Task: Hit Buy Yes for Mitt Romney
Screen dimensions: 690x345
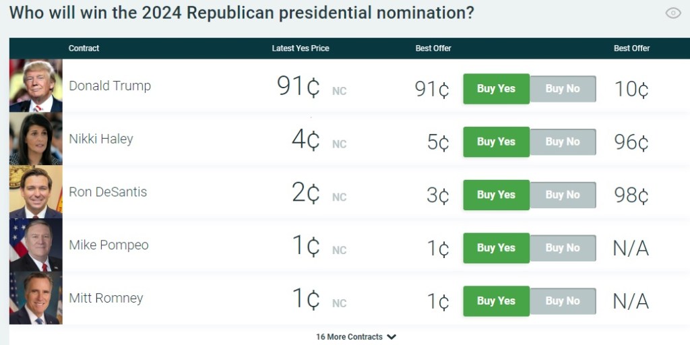Action: click(x=496, y=301)
